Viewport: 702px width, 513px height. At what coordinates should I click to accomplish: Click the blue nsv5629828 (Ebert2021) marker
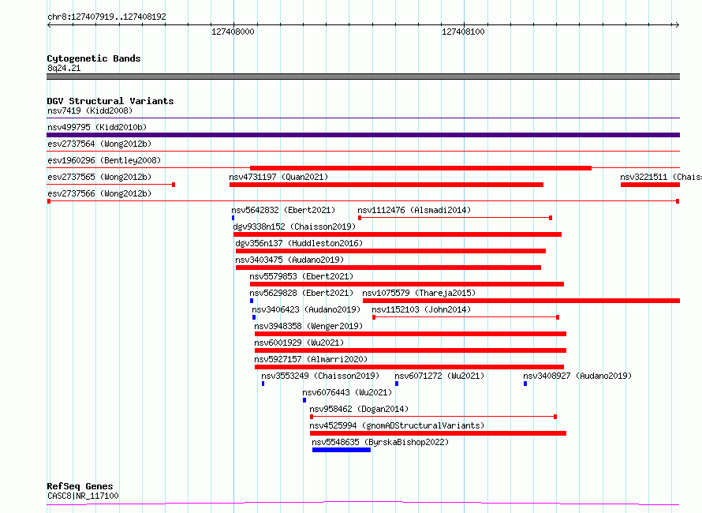[x=252, y=301]
